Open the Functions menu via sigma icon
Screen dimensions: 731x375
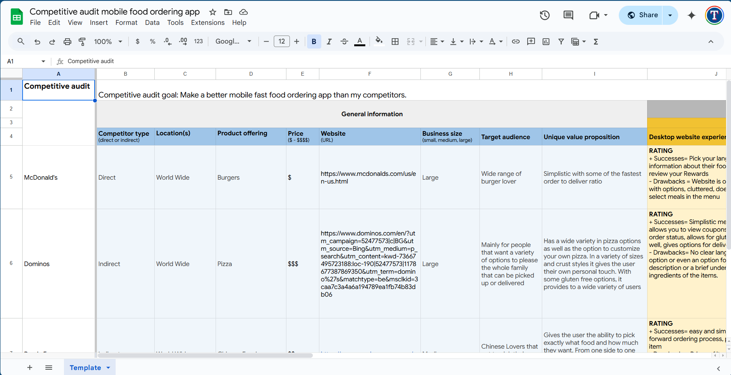595,41
